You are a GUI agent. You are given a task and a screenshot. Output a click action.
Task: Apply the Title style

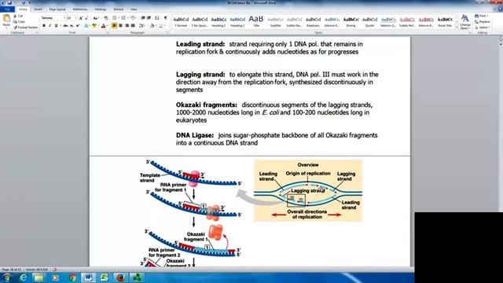[256, 22]
